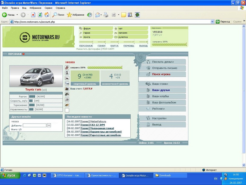
Task: Click the fuel pump icon beside заправка
Action: pyautogui.click(x=67, y=67)
